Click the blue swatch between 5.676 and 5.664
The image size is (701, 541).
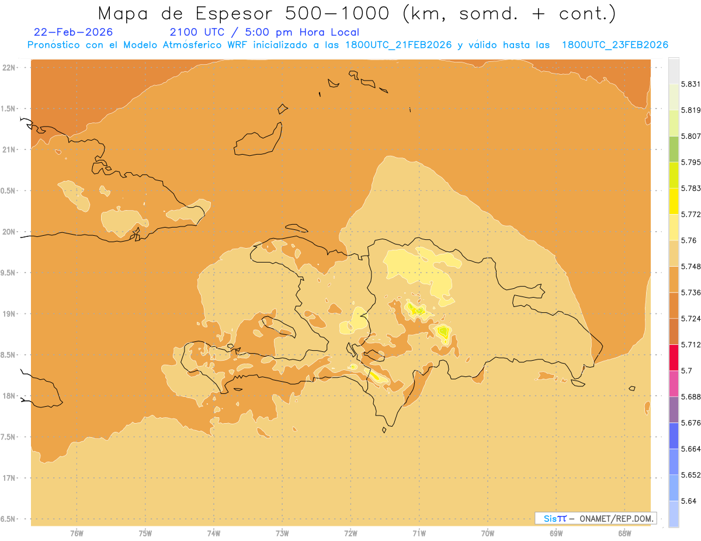[x=674, y=436]
